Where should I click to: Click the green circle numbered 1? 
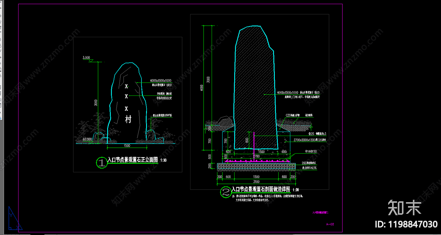click(101, 163)
